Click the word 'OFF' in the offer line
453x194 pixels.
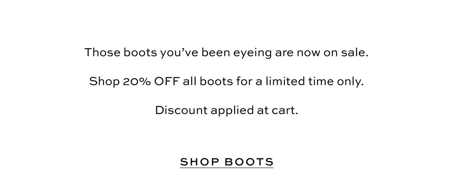pos(167,82)
